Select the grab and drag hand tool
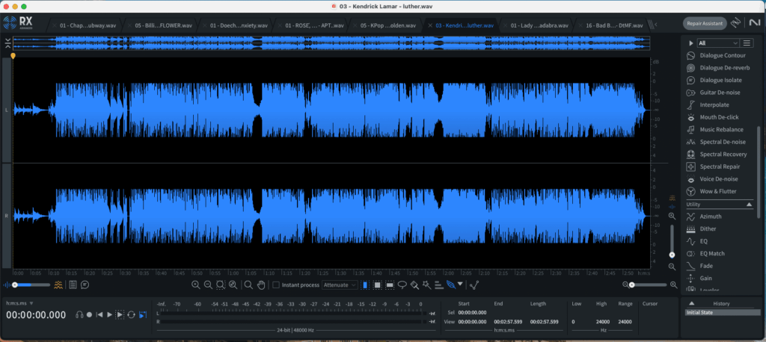 point(261,285)
